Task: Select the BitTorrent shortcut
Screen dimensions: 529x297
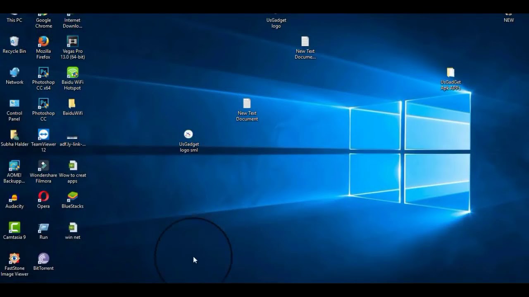Action: click(43, 262)
